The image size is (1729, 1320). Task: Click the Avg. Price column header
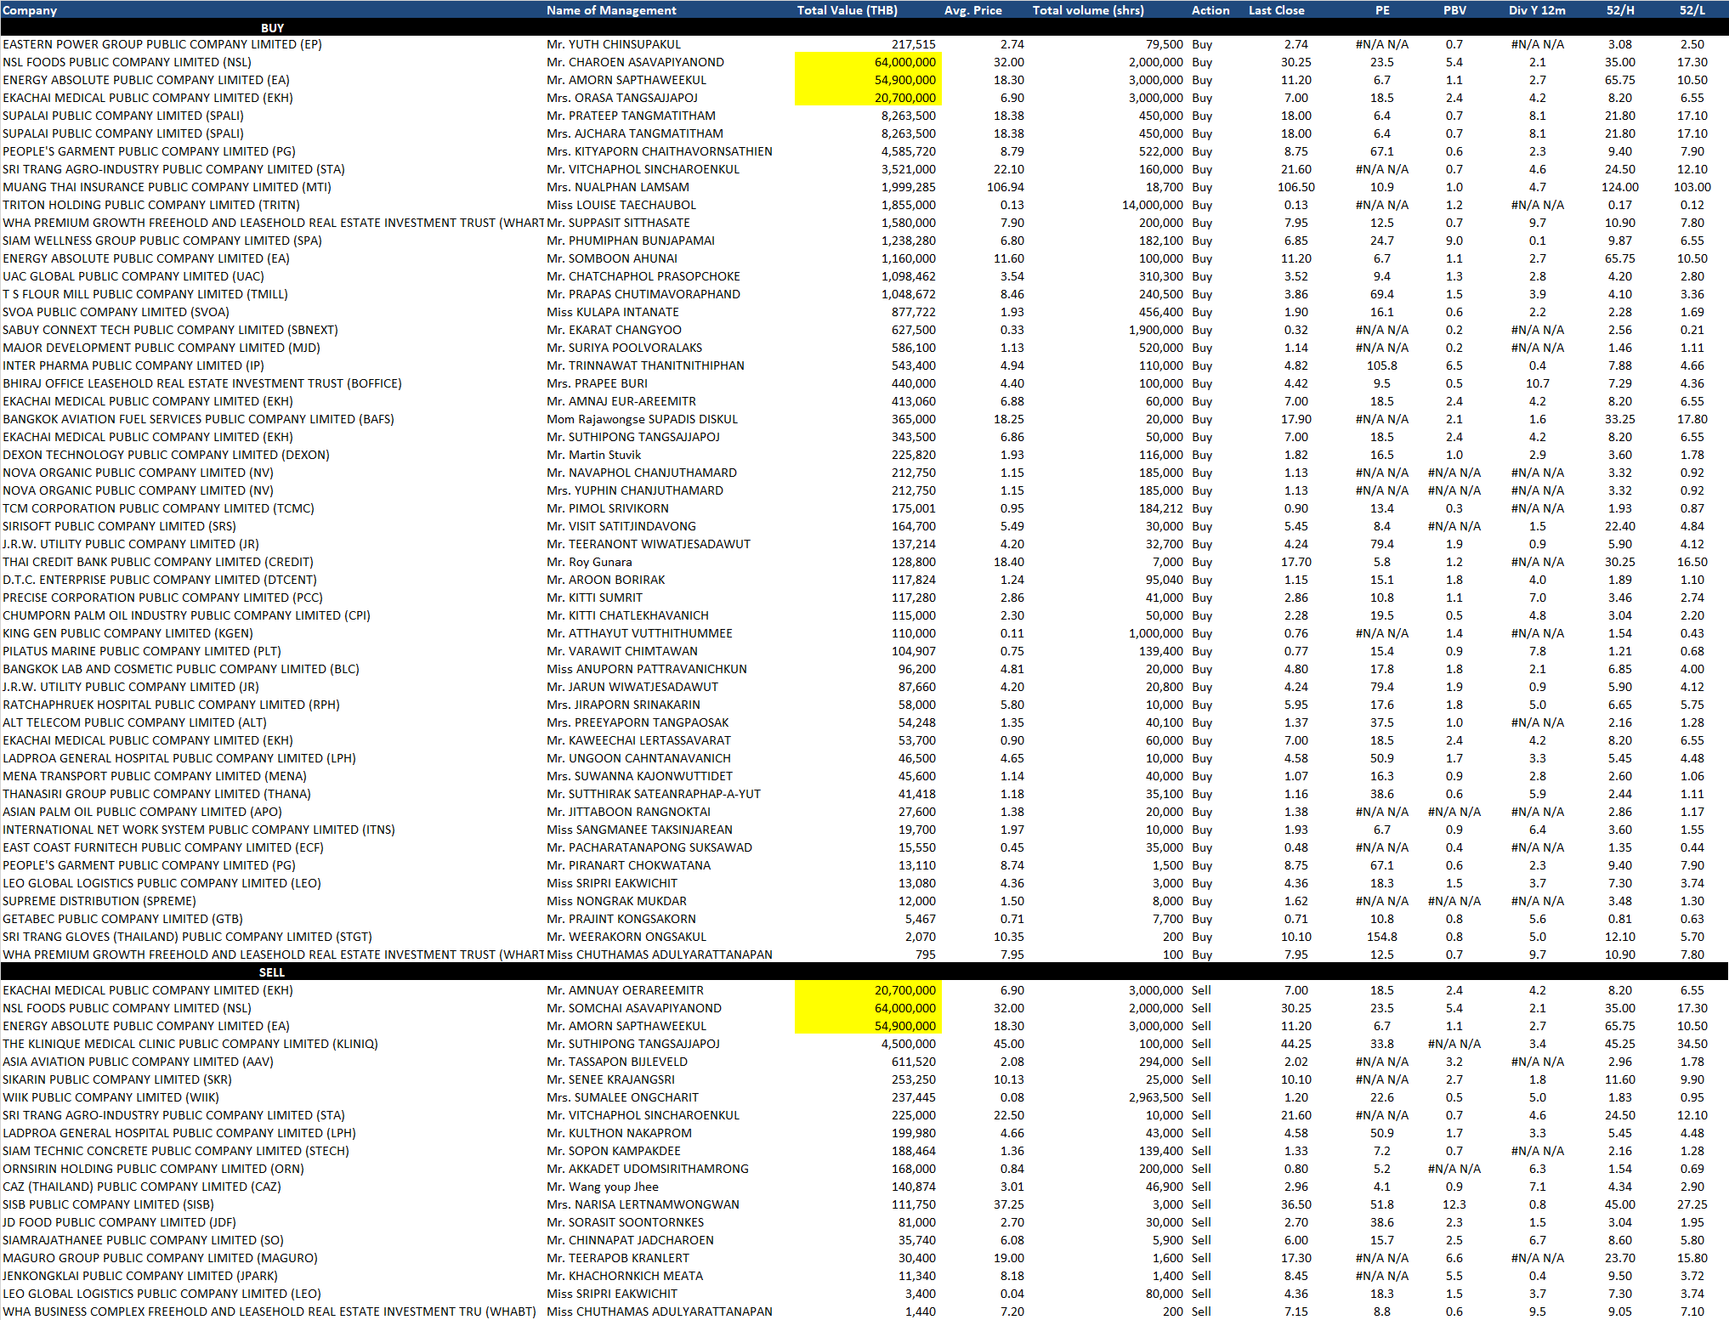pos(972,10)
